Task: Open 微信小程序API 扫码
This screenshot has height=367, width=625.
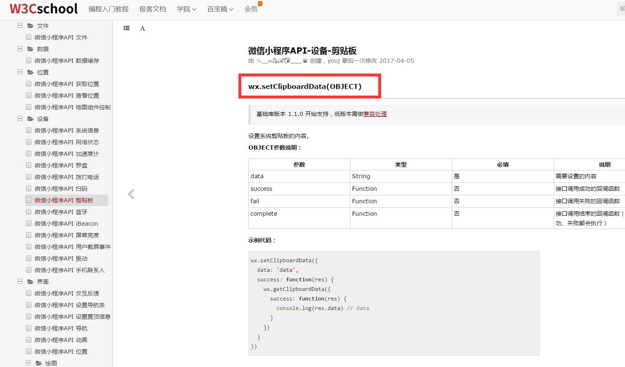Action: [61, 189]
